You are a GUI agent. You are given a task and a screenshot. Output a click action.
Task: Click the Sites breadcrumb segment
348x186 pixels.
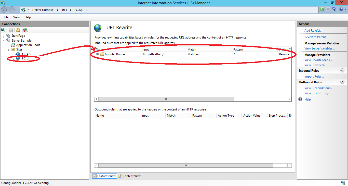click(64, 10)
